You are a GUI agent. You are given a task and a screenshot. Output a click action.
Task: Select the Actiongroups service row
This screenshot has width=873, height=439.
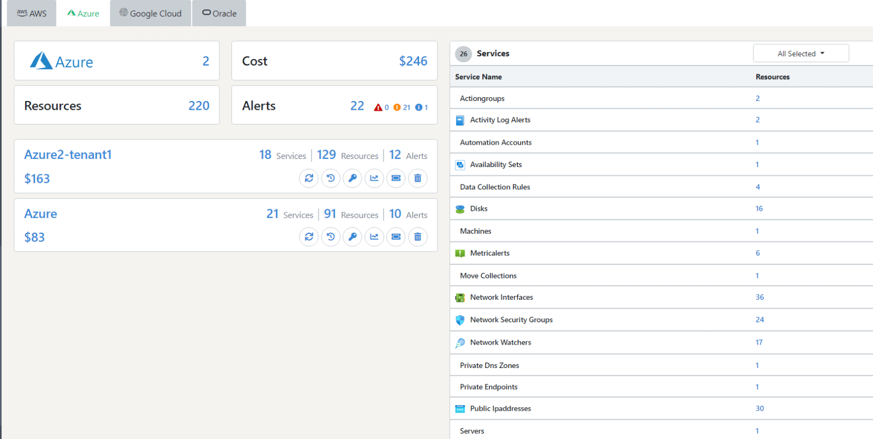click(661, 98)
